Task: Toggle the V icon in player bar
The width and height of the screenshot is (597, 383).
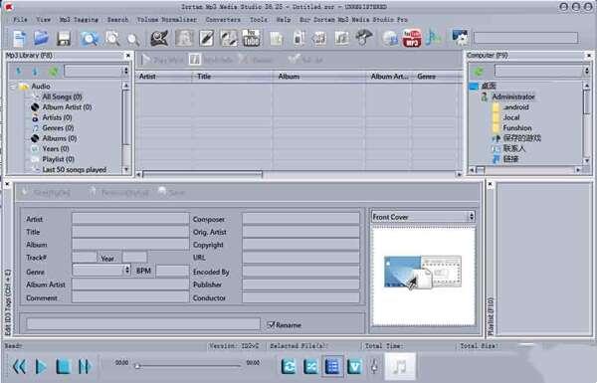Action: pyautogui.click(x=354, y=367)
